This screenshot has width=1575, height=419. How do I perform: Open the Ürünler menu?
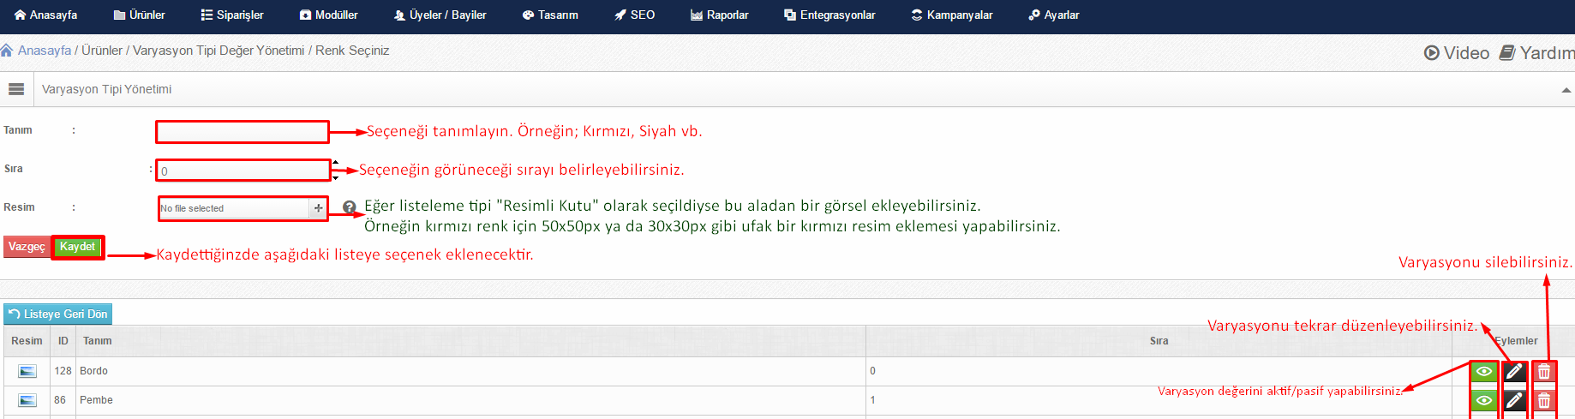tap(140, 15)
